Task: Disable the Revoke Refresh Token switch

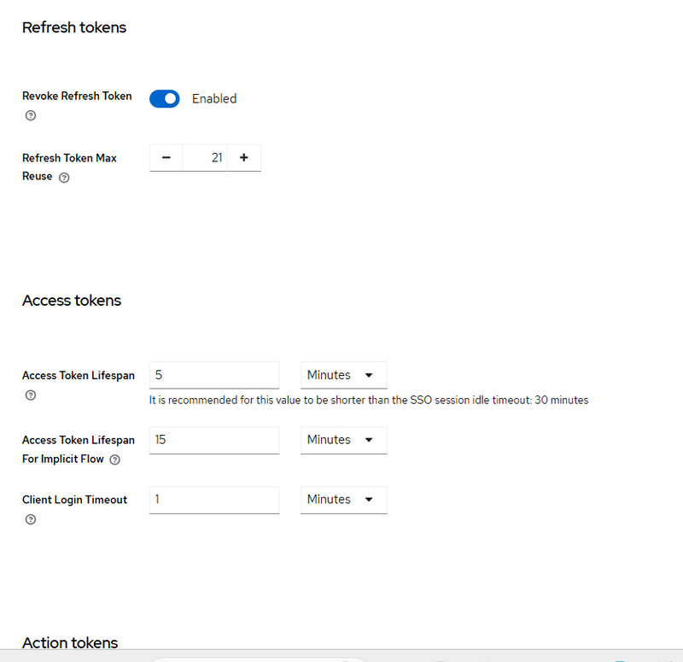Action: point(165,99)
